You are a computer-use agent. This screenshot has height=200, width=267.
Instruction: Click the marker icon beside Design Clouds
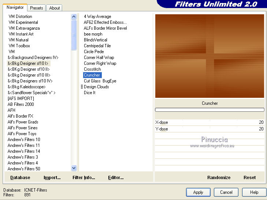[x=82, y=87]
